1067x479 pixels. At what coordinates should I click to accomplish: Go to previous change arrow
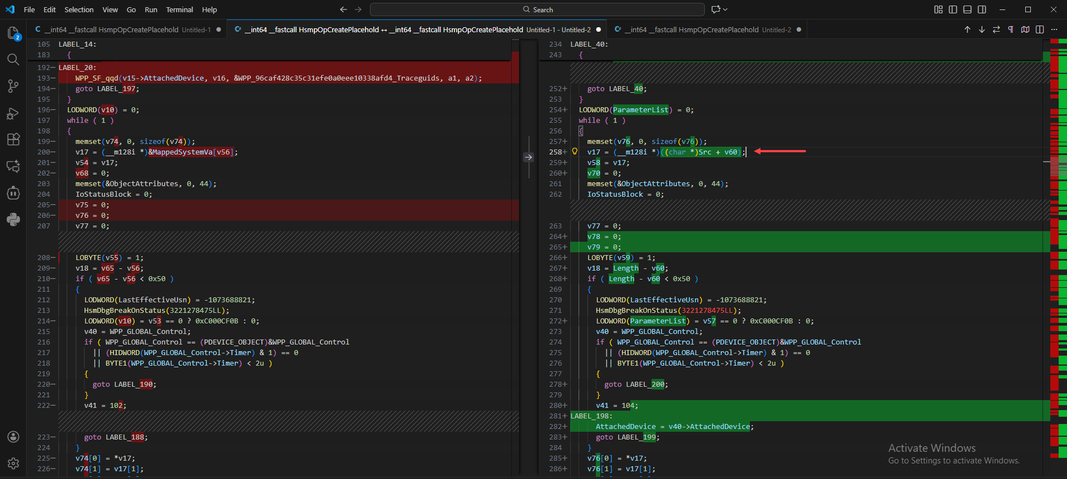pyautogui.click(x=967, y=29)
